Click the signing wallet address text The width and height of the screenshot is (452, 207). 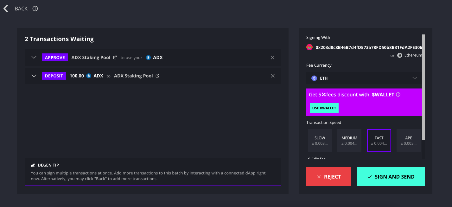point(369,47)
